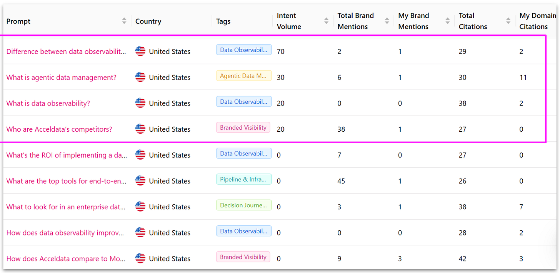560x273 pixels.
Task: Sort by Total Citations arrows
Action: click(508, 21)
